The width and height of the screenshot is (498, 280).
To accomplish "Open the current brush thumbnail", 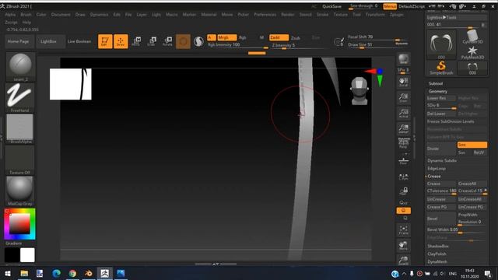I will pos(20,67).
